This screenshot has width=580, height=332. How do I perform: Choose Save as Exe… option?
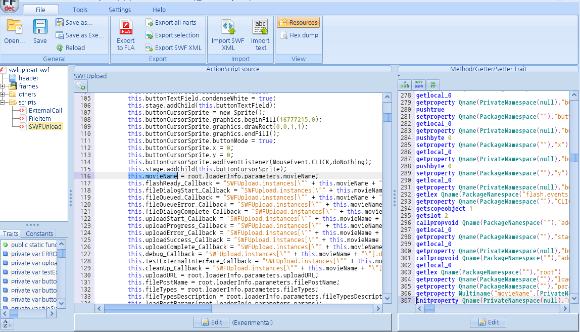(80, 35)
